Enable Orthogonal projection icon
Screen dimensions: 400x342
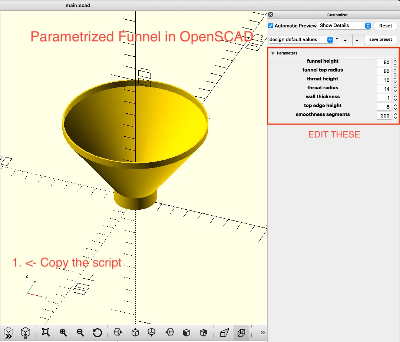241,333
